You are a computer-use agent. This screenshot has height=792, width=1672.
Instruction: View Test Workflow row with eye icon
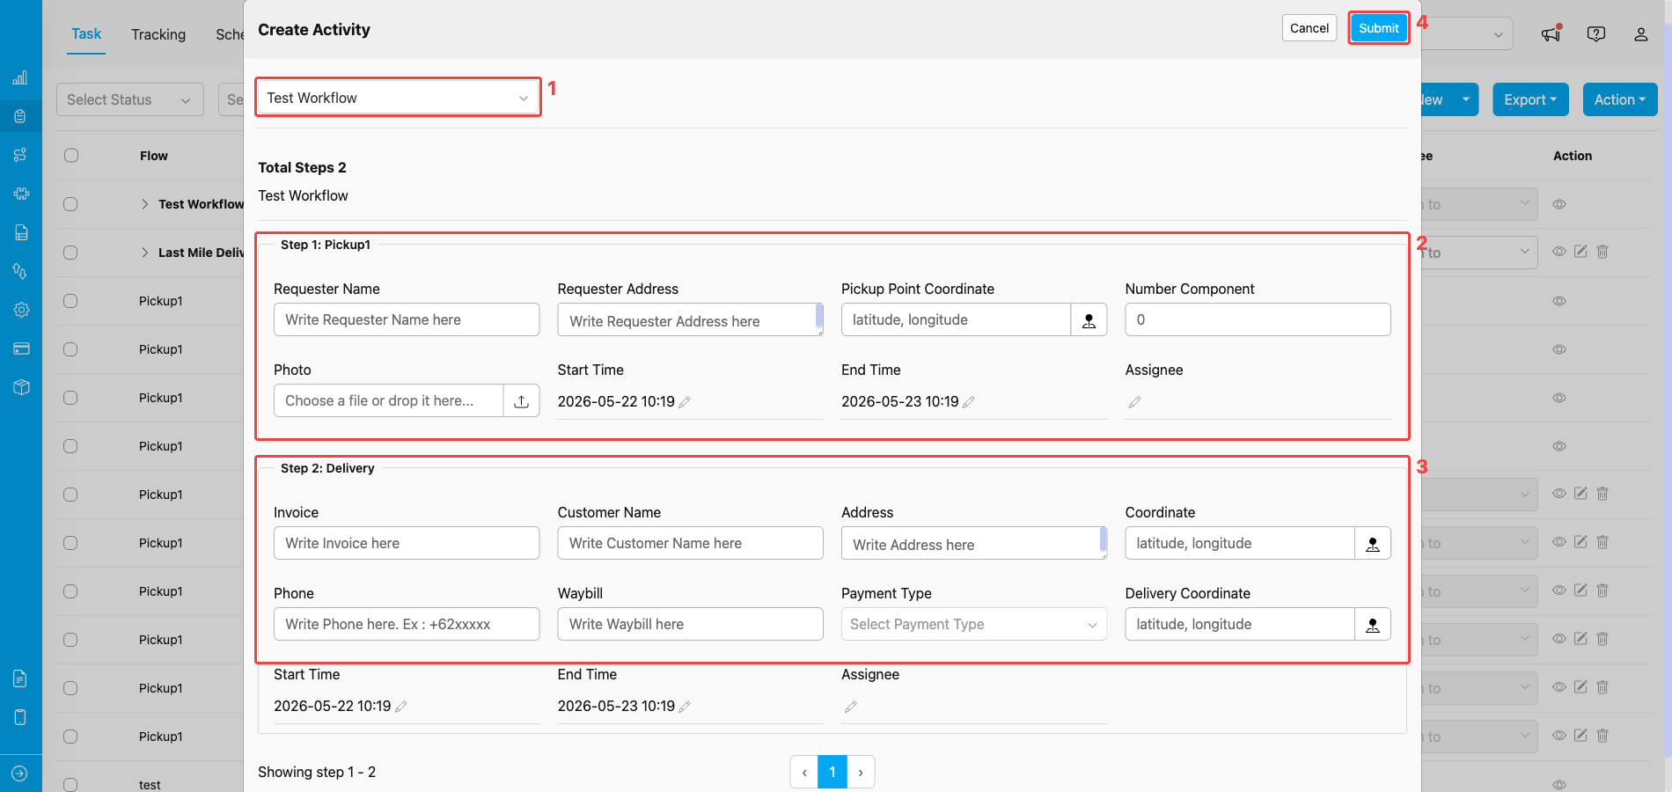tap(1559, 204)
